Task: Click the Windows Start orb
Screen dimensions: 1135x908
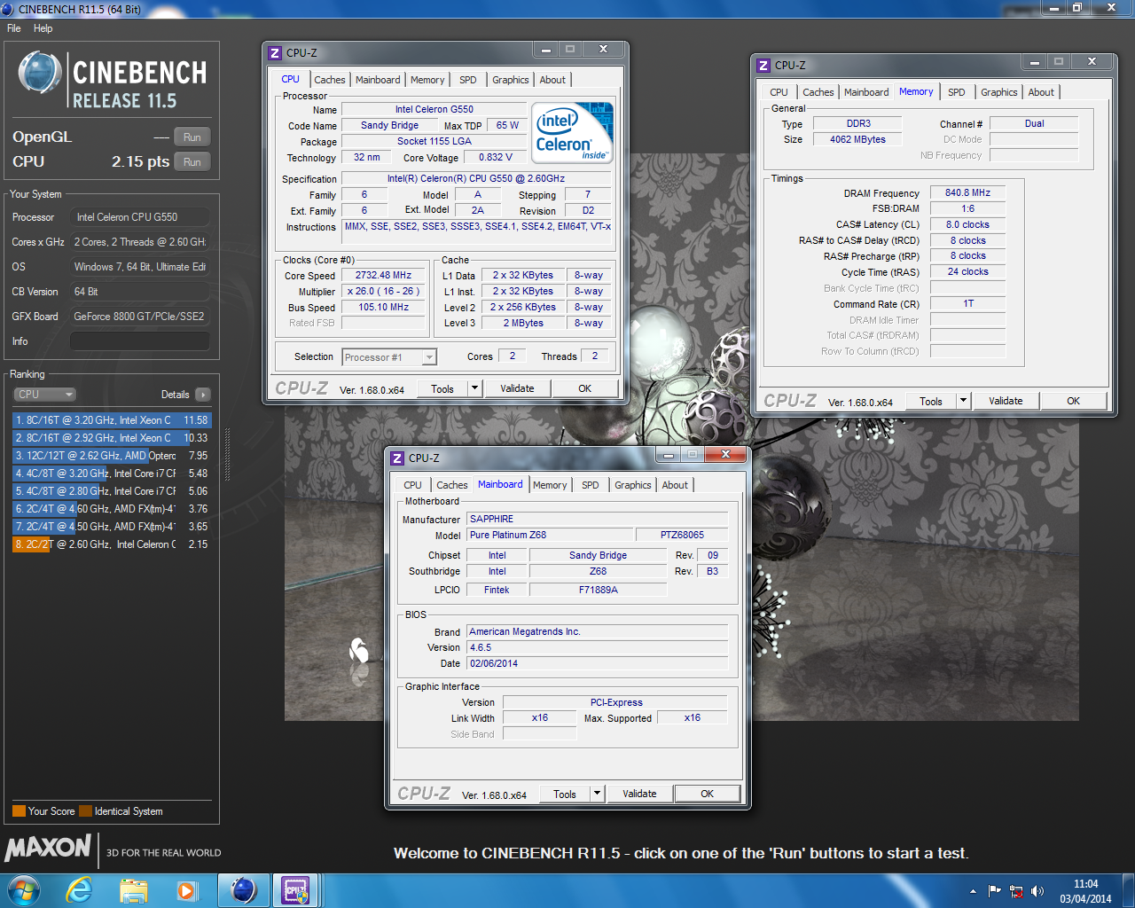Action: [24, 889]
